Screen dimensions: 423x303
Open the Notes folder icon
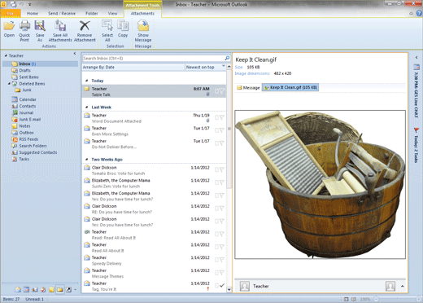click(15, 126)
